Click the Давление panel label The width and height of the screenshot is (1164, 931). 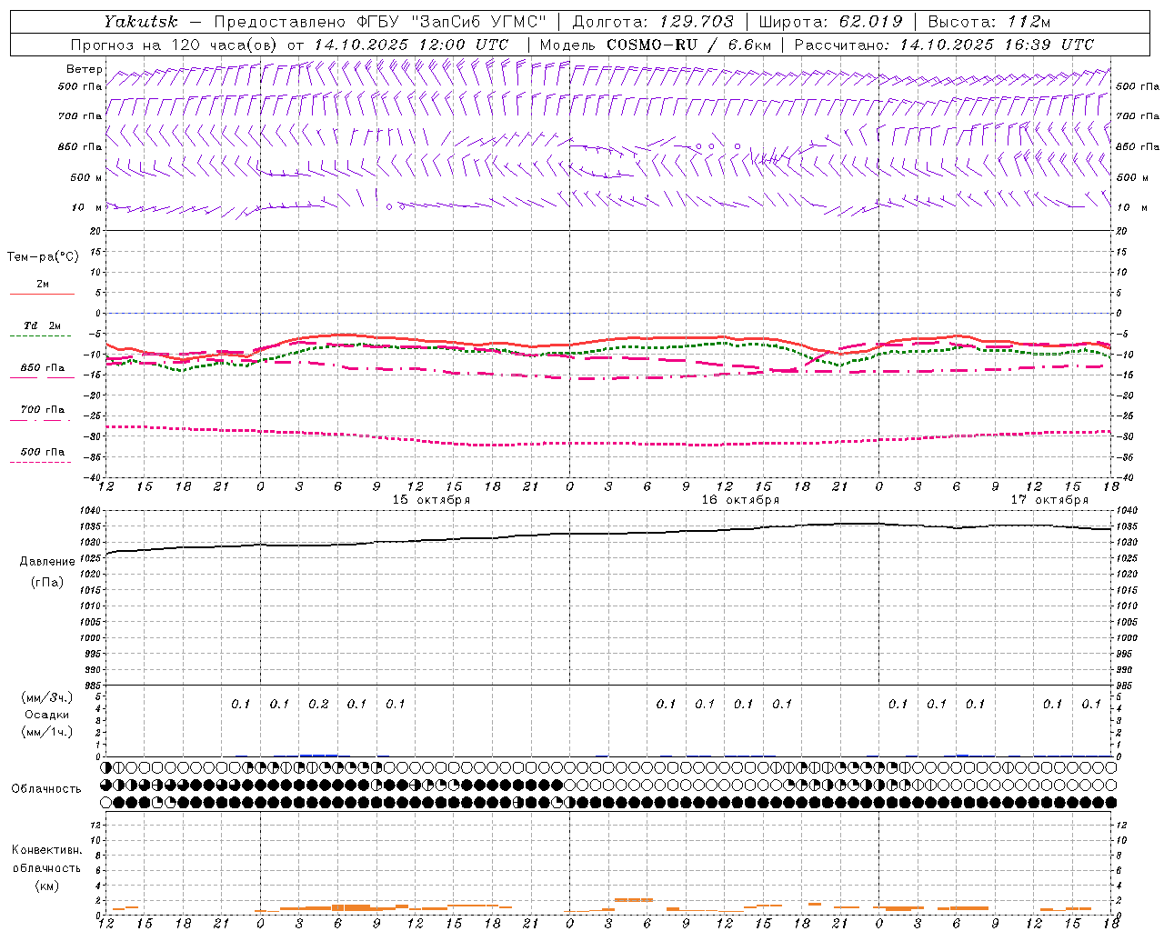pyautogui.click(x=47, y=562)
